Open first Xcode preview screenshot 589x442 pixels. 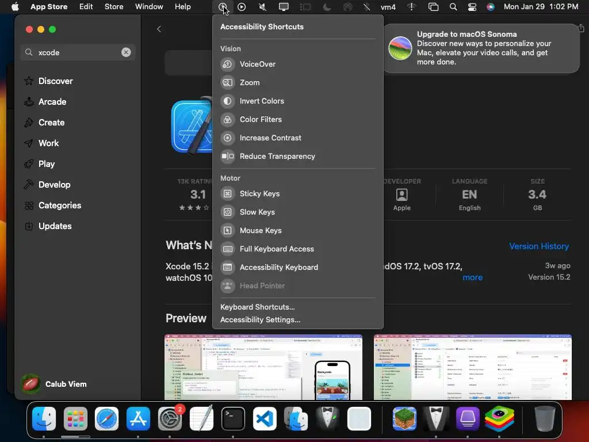tap(263, 367)
